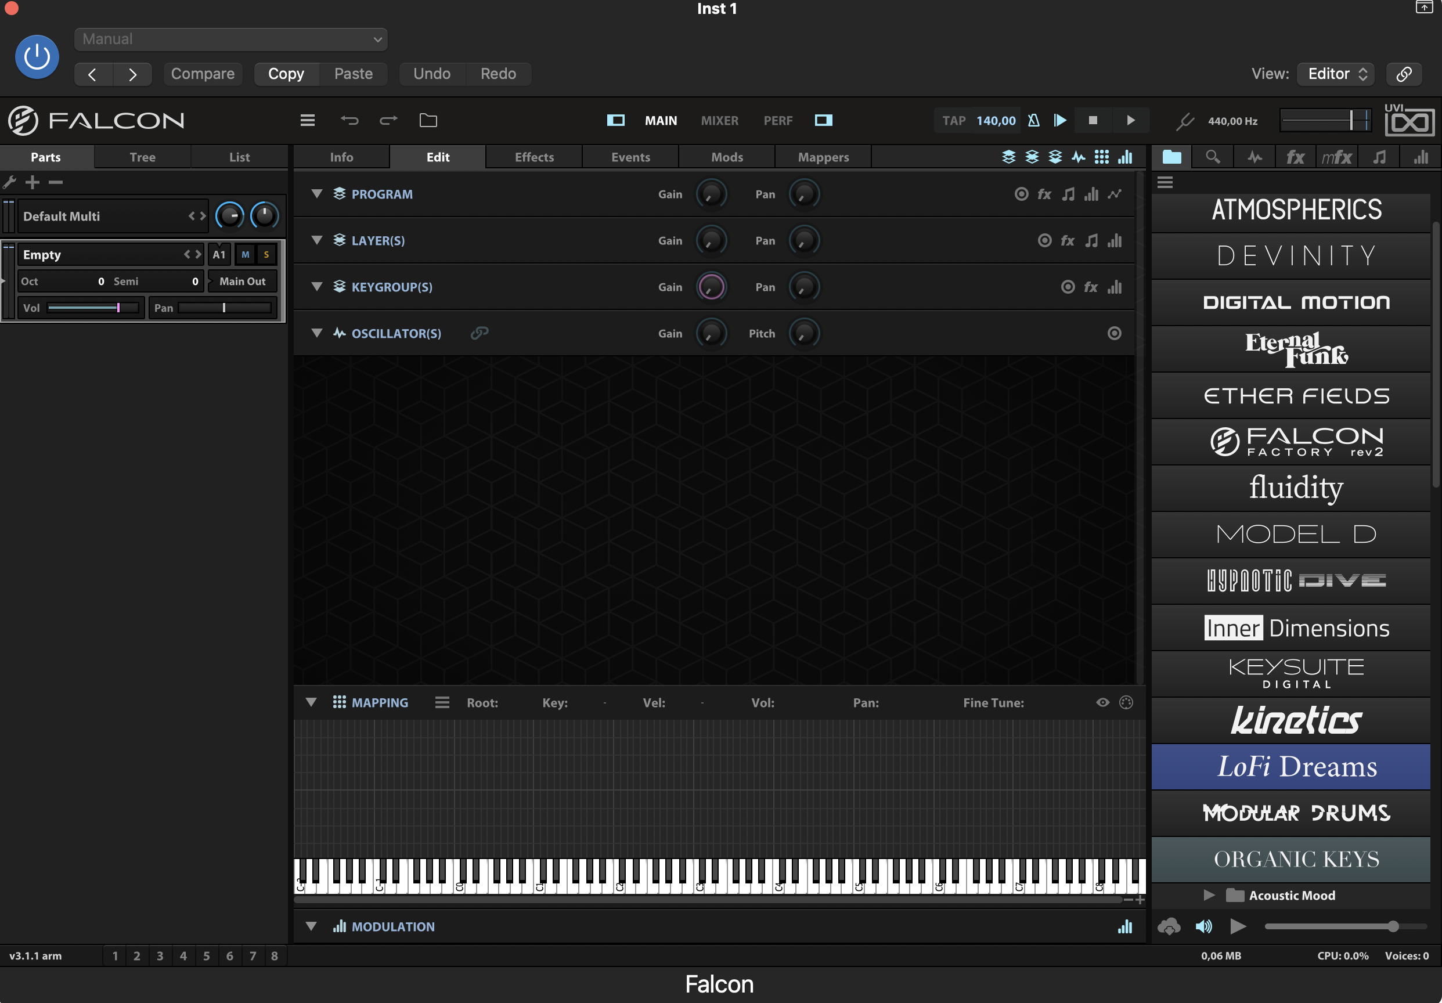Select the files folder browser tab
The width and height of the screenshot is (1442, 1003).
tap(1172, 157)
